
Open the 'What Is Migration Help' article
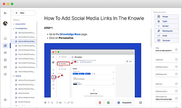(25, 98)
